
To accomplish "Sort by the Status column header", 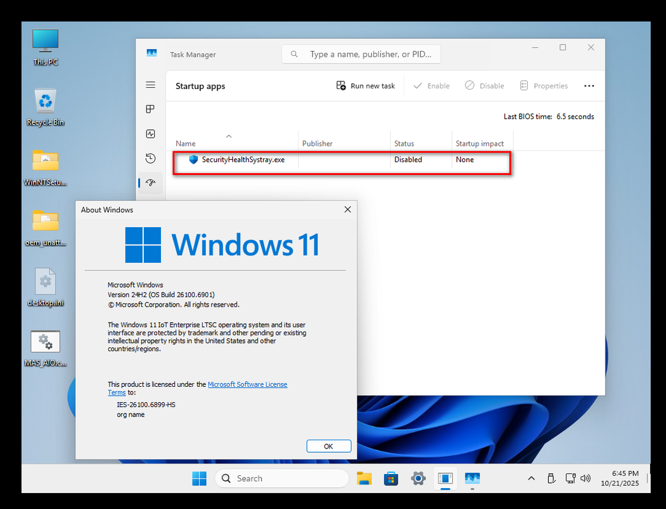I will click(404, 144).
